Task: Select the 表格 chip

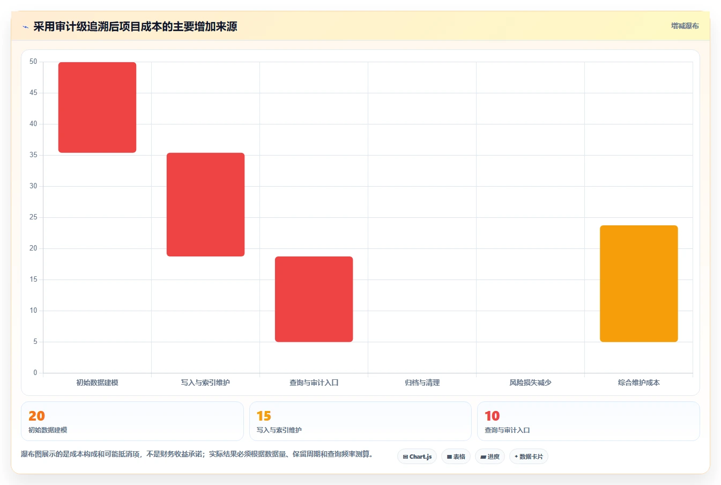Action: (456, 457)
